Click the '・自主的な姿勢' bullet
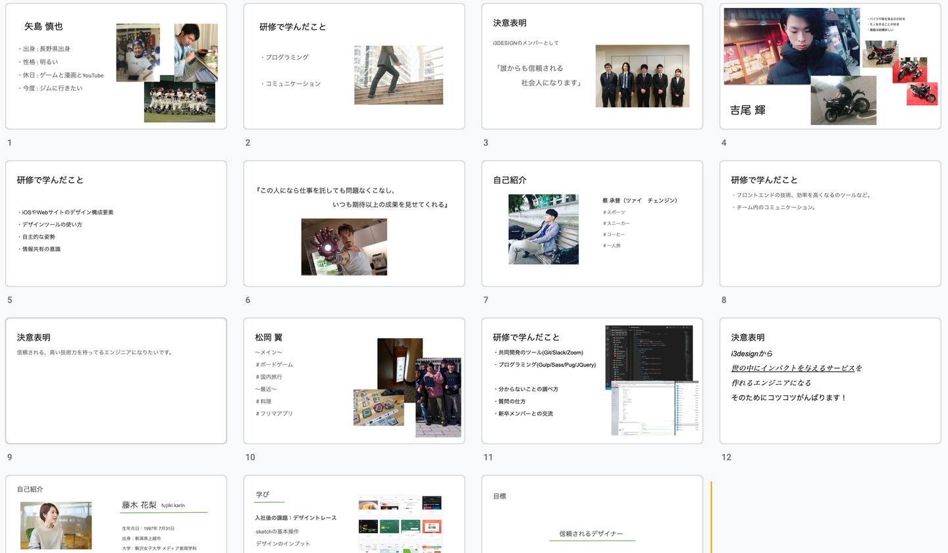The image size is (948, 553). point(36,237)
